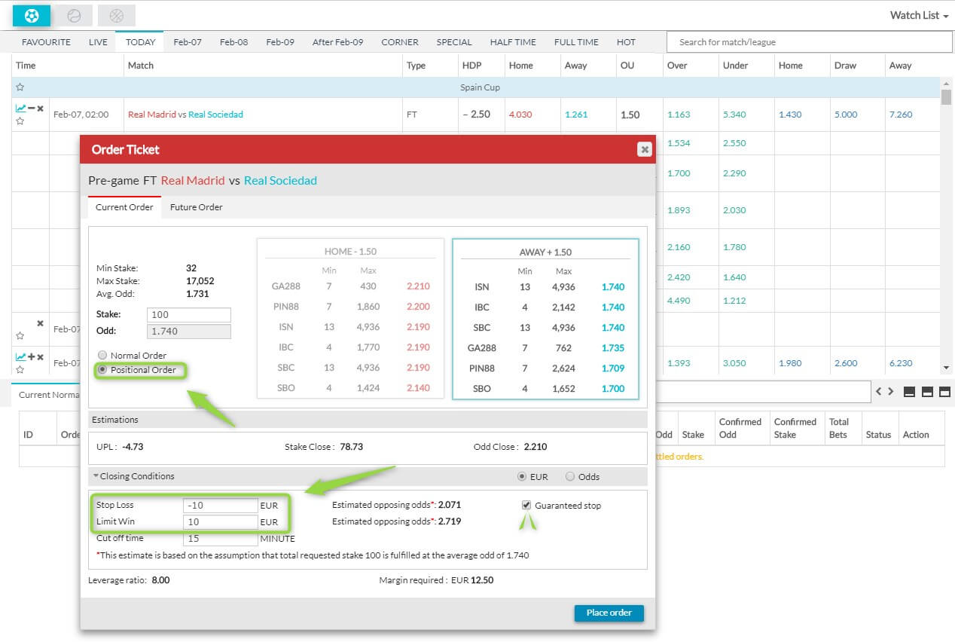Open the Feb-08 tab
955x642 pixels.
pos(233,42)
